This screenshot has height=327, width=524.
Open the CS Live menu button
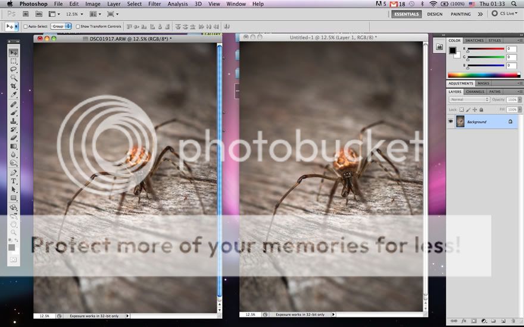click(504, 13)
